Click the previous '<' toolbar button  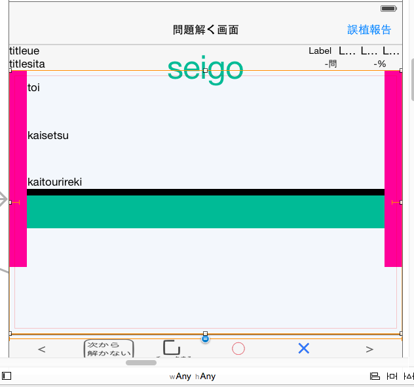(x=42, y=349)
